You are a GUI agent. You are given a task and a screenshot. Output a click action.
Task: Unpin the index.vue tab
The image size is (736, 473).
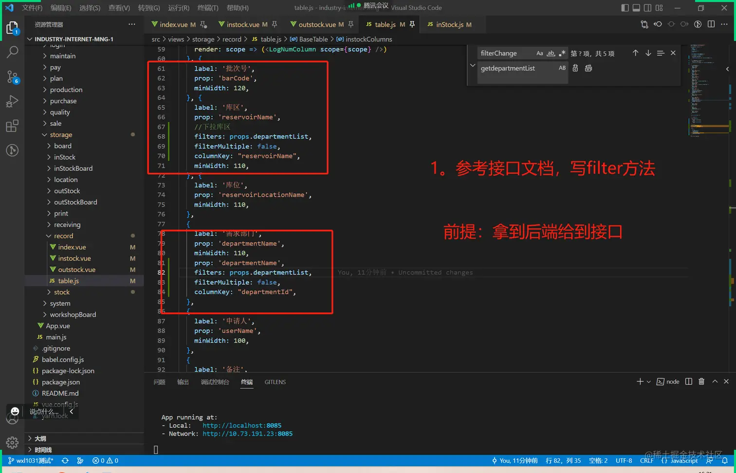pyautogui.click(x=203, y=24)
